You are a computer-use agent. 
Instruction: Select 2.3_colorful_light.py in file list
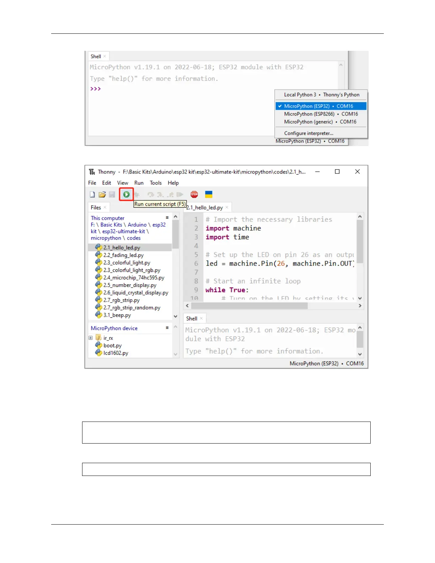click(x=123, y=263)
